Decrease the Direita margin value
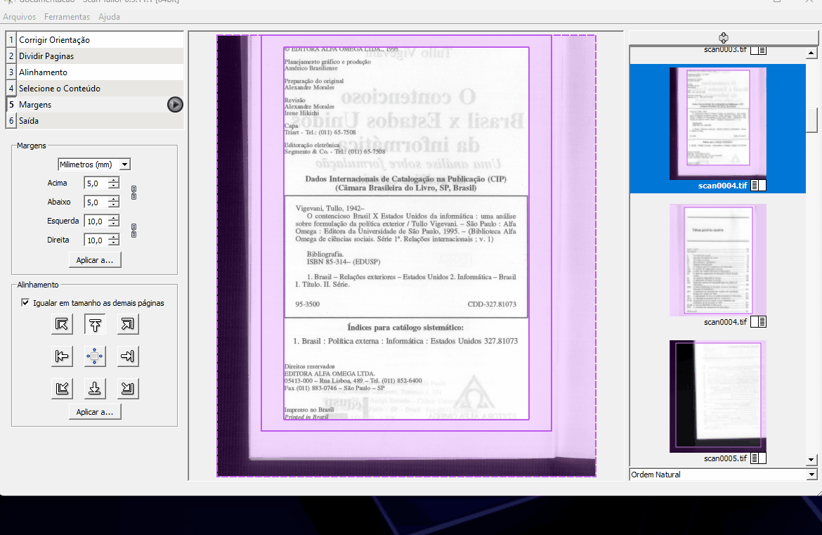 click(x=114, y=243)
